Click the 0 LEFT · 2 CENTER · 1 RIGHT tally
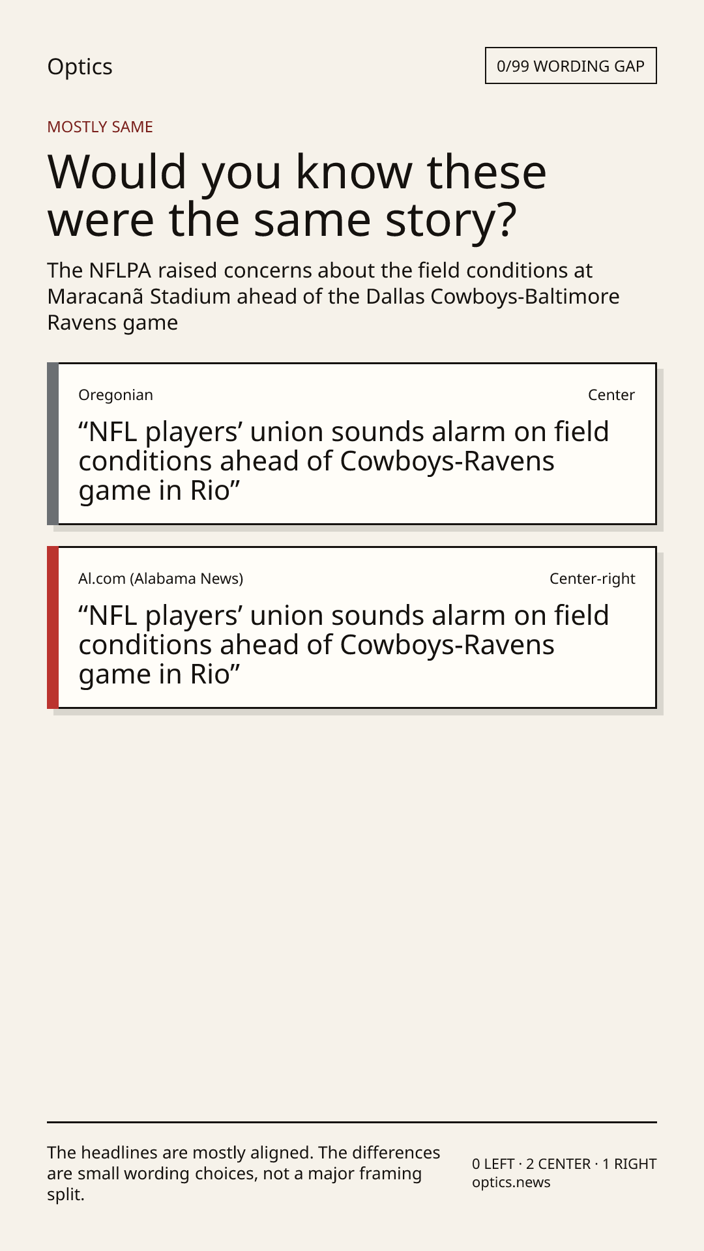 [x=565, y=1164]
